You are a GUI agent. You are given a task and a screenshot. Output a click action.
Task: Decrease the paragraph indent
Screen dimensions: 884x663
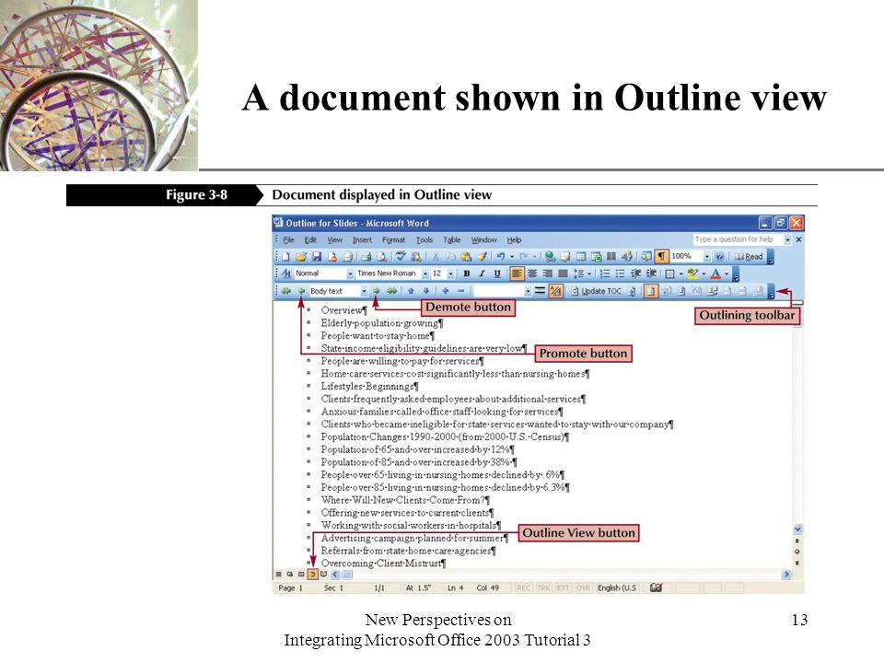click(x=635, y=274)
